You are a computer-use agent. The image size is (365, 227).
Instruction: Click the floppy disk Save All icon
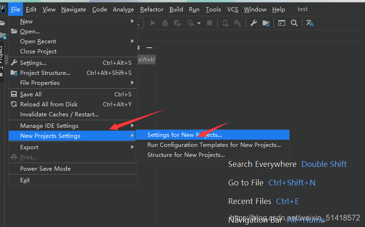point(14,94)
